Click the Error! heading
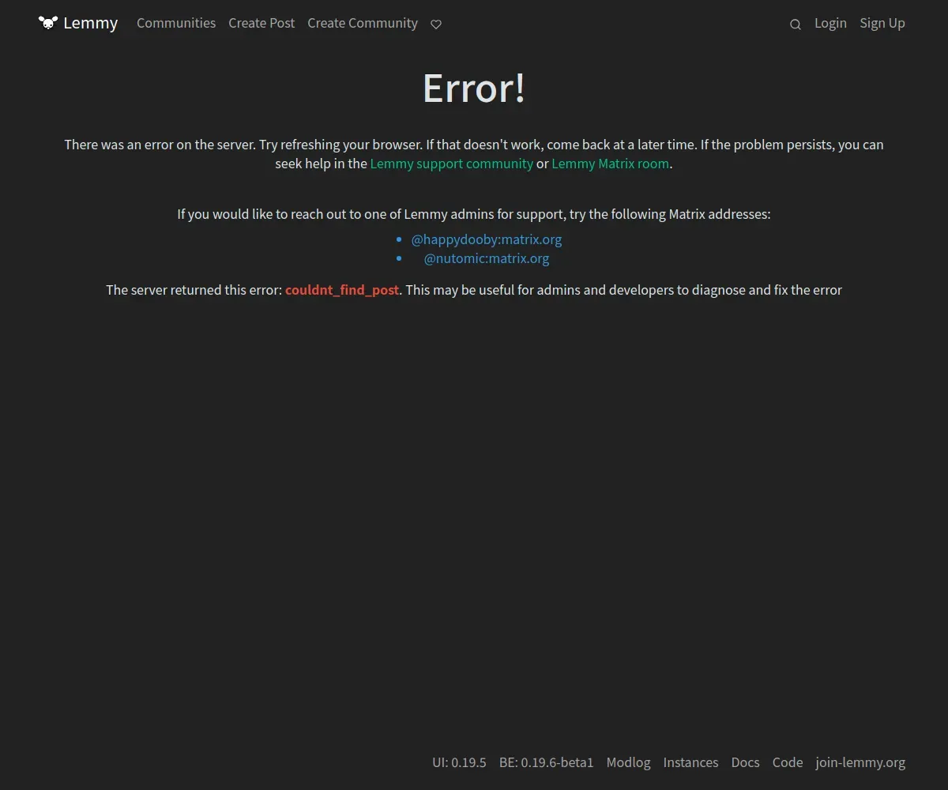This screenshot has height=790, width=948. (x=474, y=88)
